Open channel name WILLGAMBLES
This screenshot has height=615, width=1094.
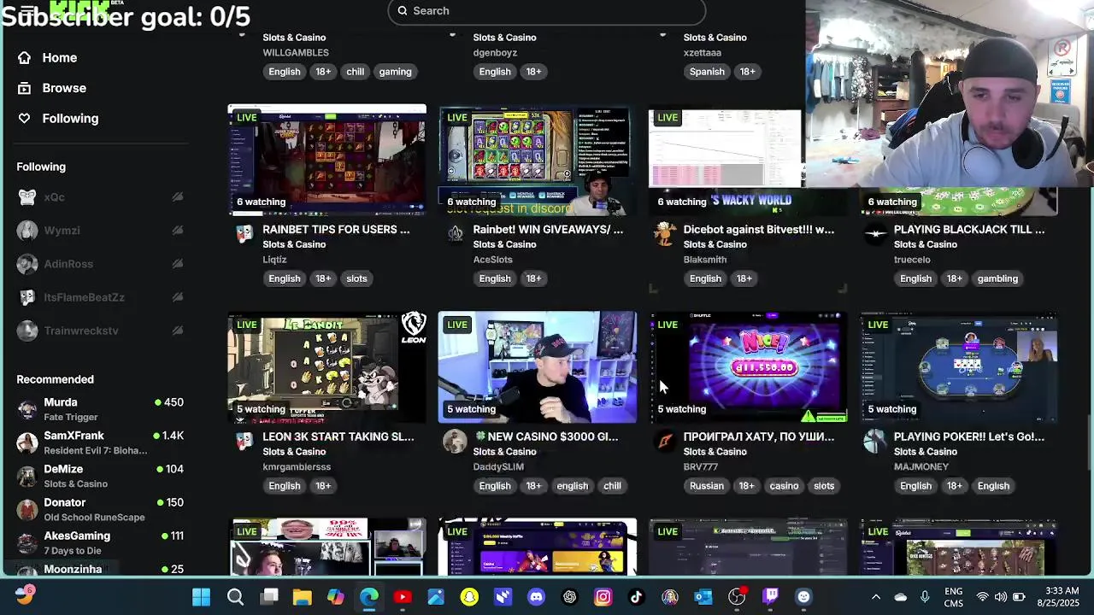296,53
